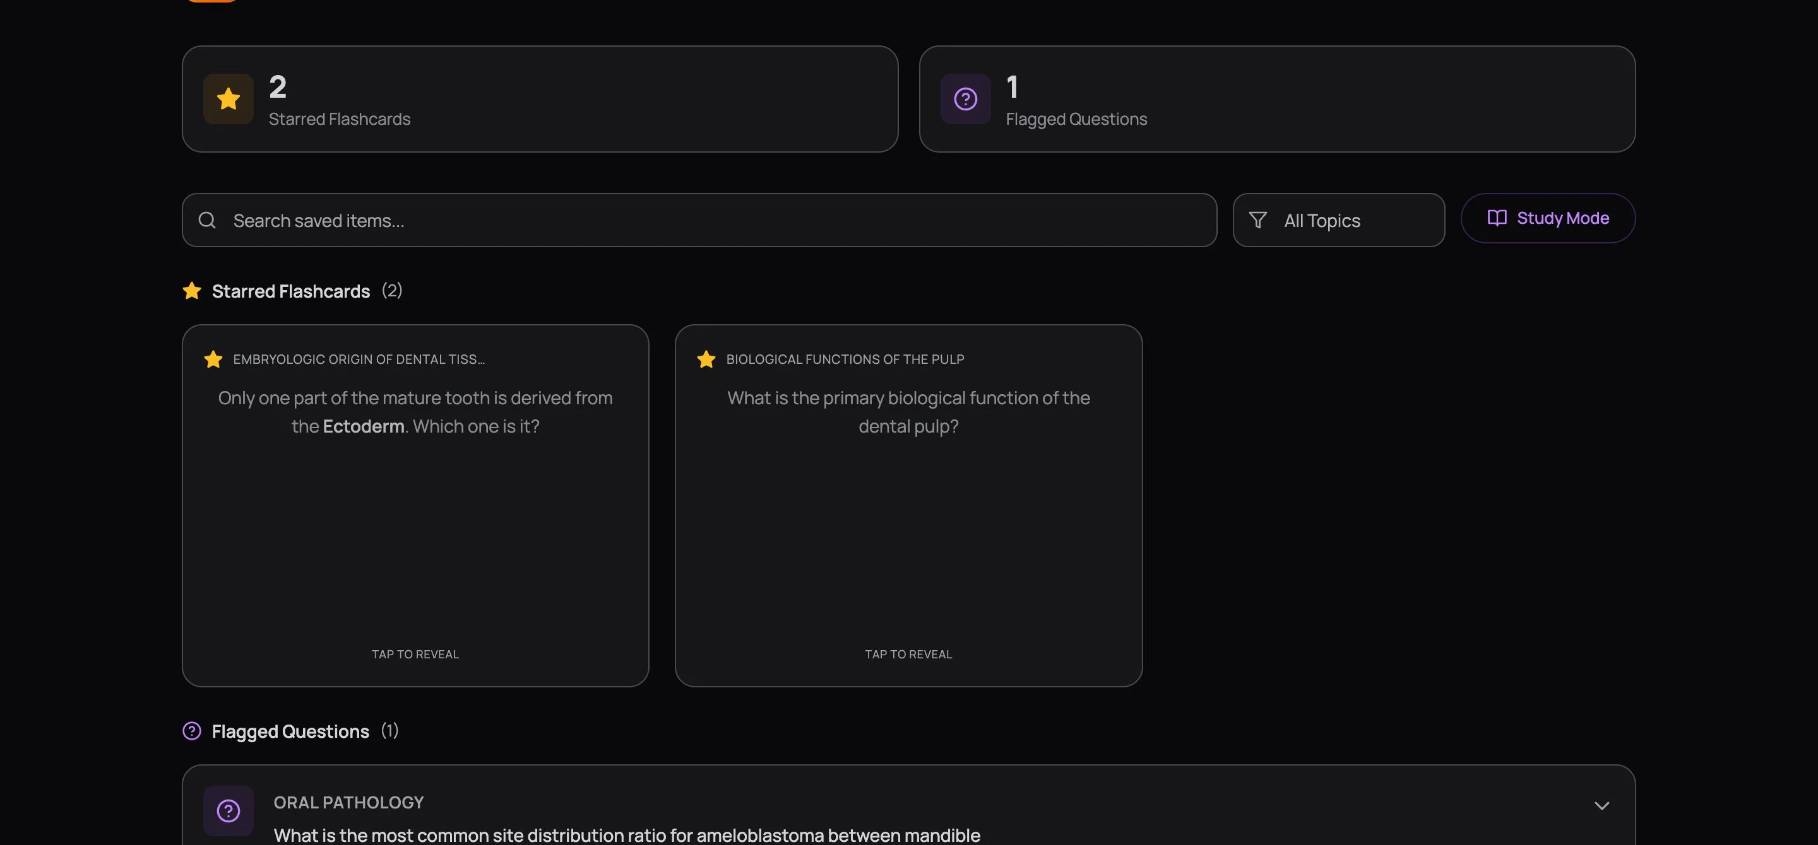Click the question icon beside Flagged Questions heading
Image resolution: width=1818 pixels, height=845 pixels.
coord(192,731)
